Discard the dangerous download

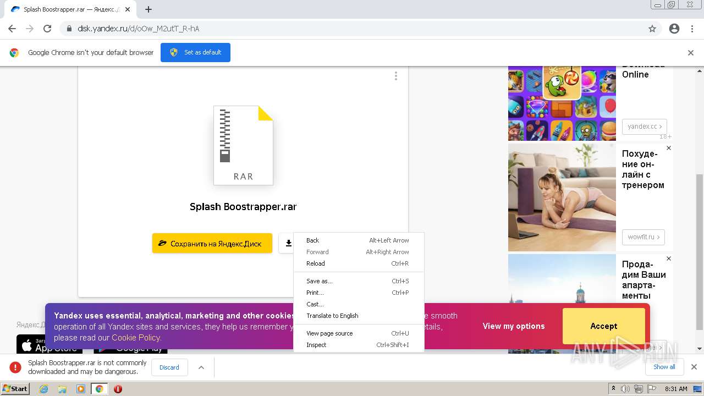pos(169,367)
